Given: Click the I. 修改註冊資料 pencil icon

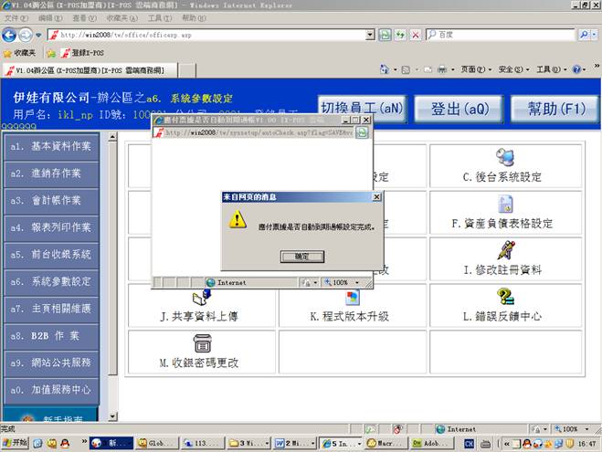Looking at the screenshot, I should pos(504,249).
